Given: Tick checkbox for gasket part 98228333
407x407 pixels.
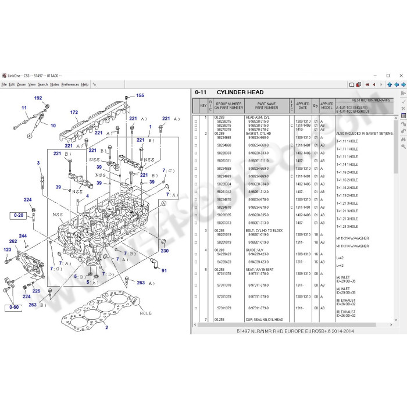Looking at the screenshot, I should 196,153.
